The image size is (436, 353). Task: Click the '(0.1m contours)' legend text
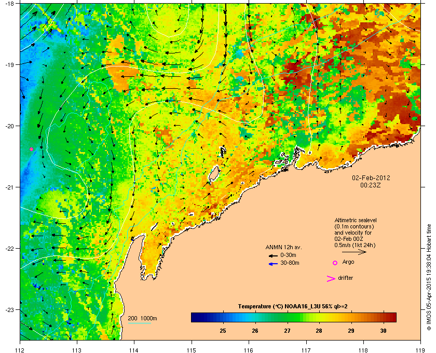click(354, 226)
